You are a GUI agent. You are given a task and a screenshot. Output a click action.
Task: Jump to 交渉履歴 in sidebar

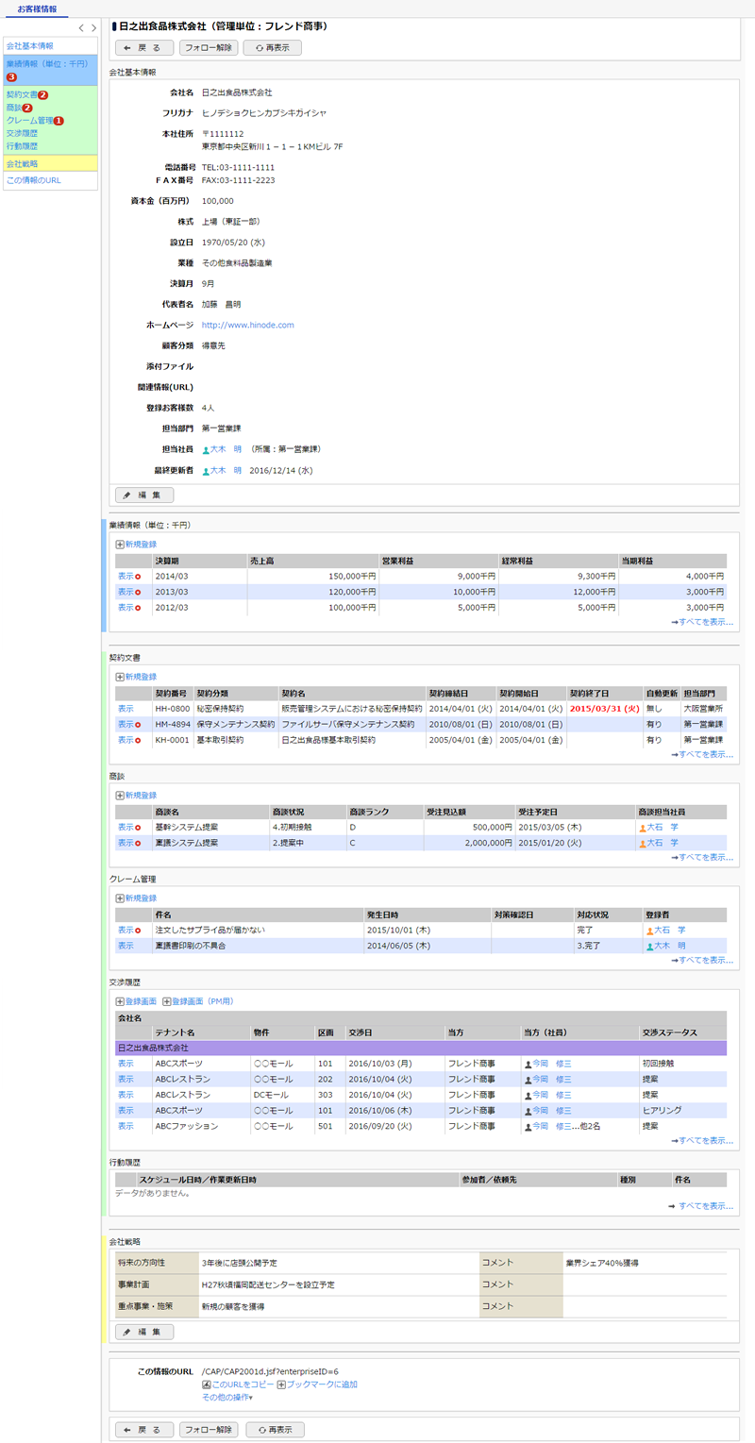click(x=23, y=133)
